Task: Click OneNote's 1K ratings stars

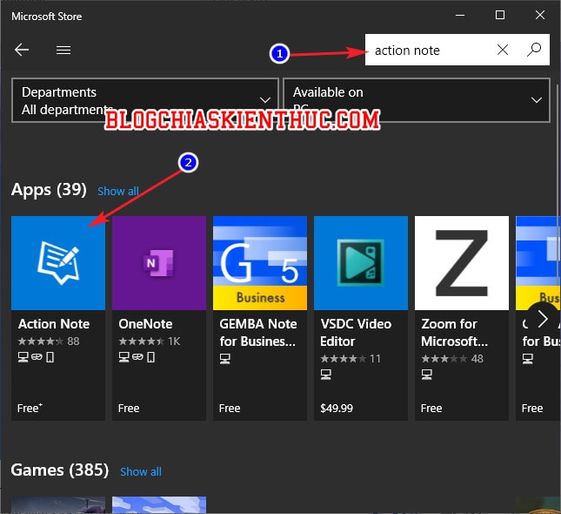Action: click(142, 342)
